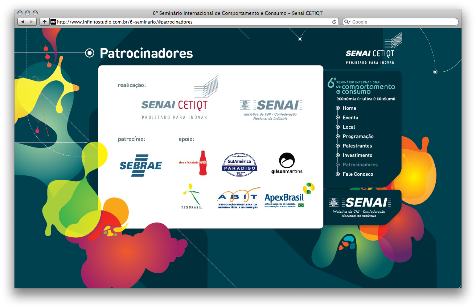476x308 pixels.
Task: Click the 'patrocínio:' label
Action: [x=131, y=139]
